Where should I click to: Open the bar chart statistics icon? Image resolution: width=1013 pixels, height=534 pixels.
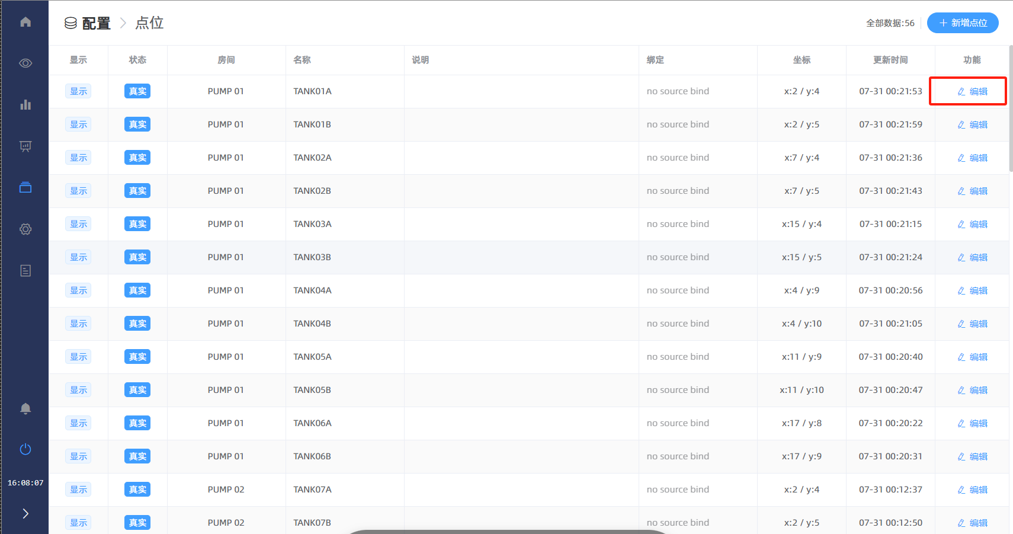25,105
